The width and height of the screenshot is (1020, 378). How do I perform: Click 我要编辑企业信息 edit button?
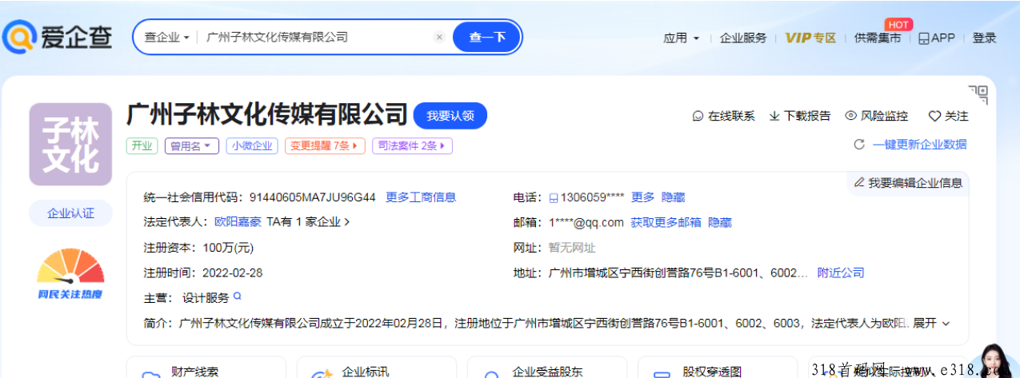[908, 183]
